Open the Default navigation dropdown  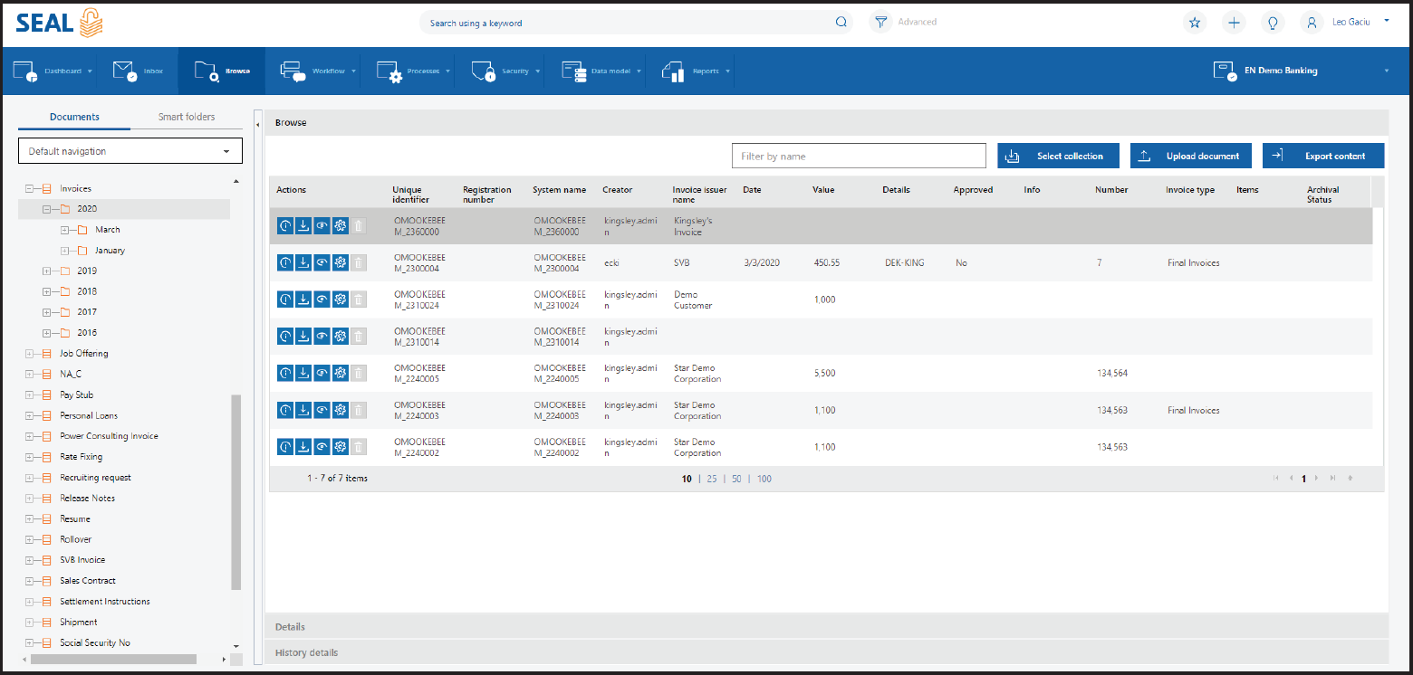(x=130, y=151)
